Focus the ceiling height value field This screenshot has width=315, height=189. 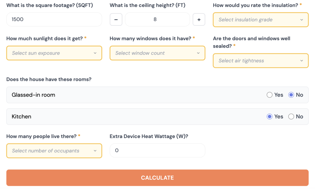(157, 19)
